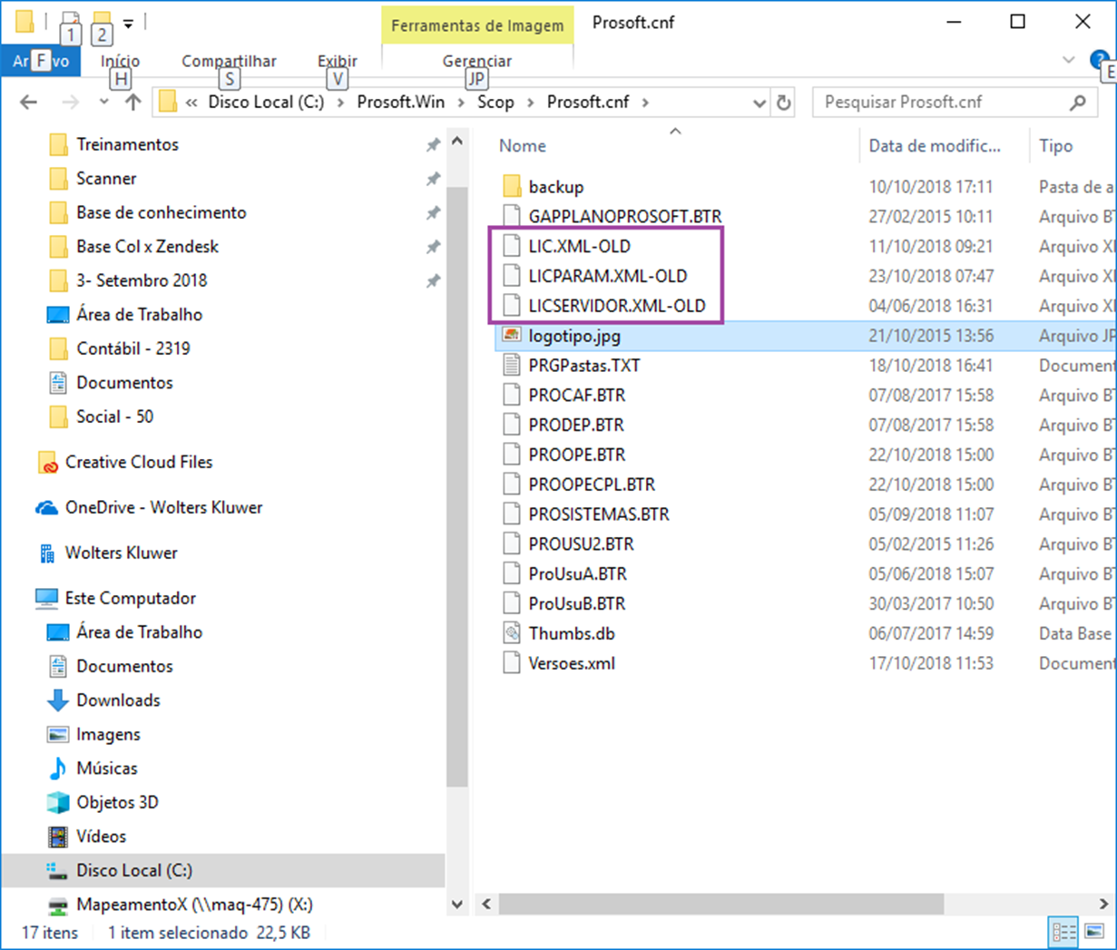Click the Properties icon in the quick access toolbar
The height and width of the screenshot is (950, 1117).
(70, 21)
